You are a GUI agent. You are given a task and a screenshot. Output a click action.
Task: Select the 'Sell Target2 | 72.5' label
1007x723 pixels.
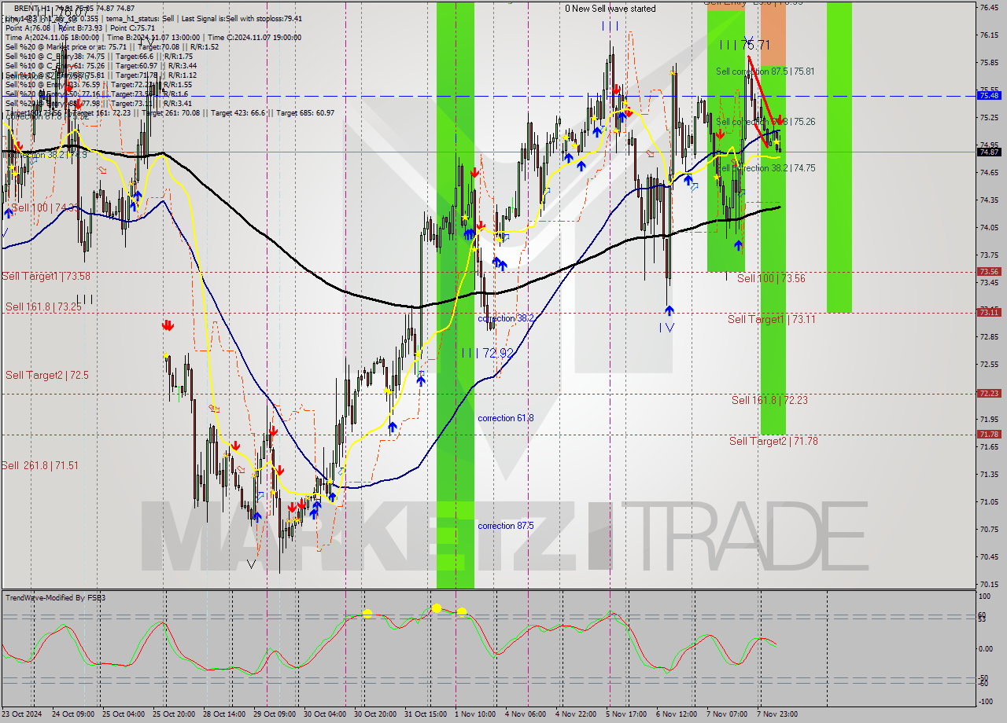pyautogui.click(x=47, y=375)
